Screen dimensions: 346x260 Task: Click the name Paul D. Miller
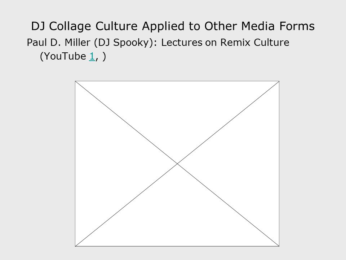(58, 43)
